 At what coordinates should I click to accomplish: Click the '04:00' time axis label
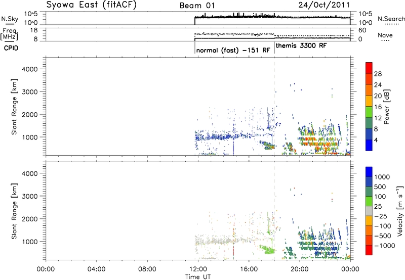[96, 269]
